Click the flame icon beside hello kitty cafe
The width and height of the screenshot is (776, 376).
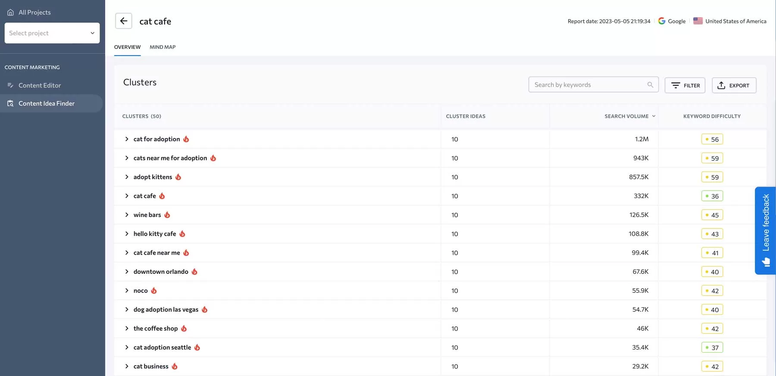click(182, 234)
